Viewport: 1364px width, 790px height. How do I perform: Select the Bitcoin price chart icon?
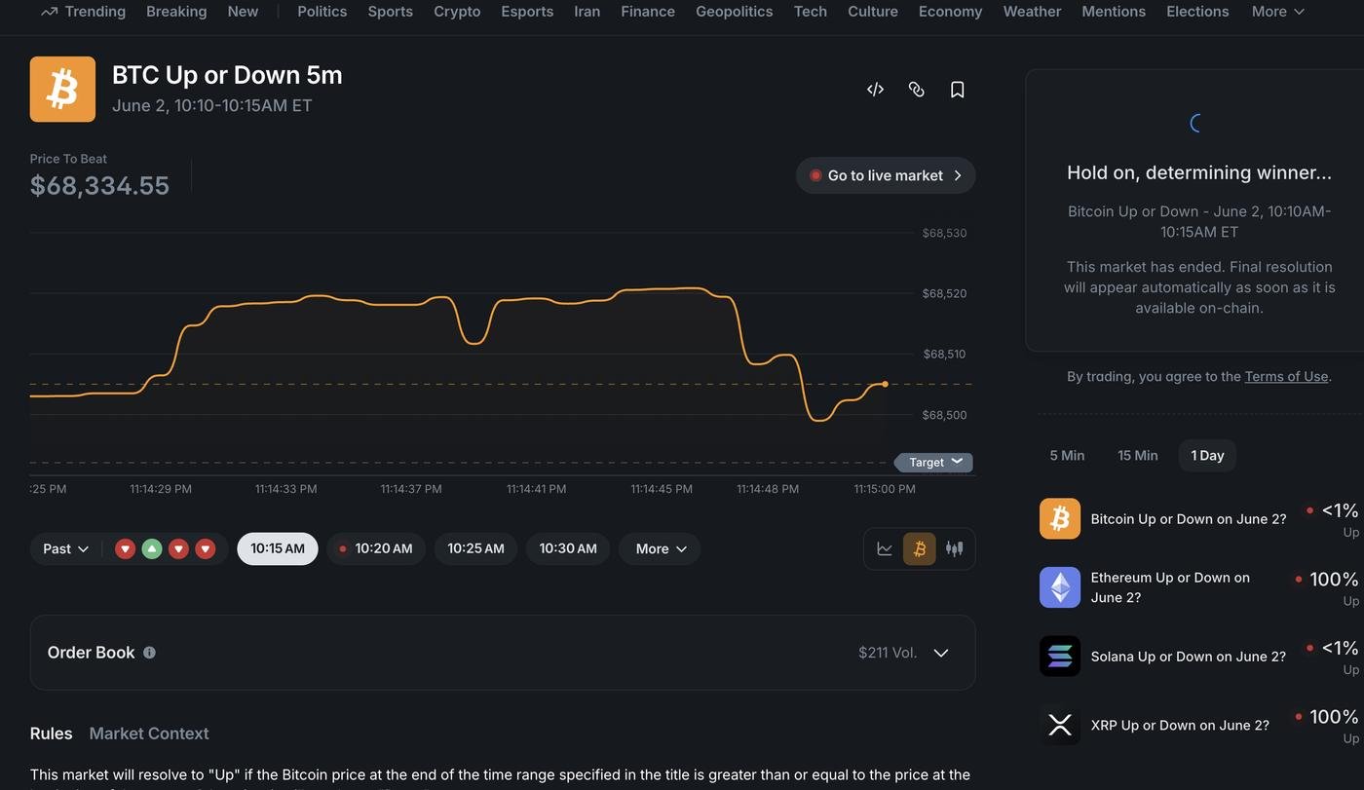[x=919, y=548]
